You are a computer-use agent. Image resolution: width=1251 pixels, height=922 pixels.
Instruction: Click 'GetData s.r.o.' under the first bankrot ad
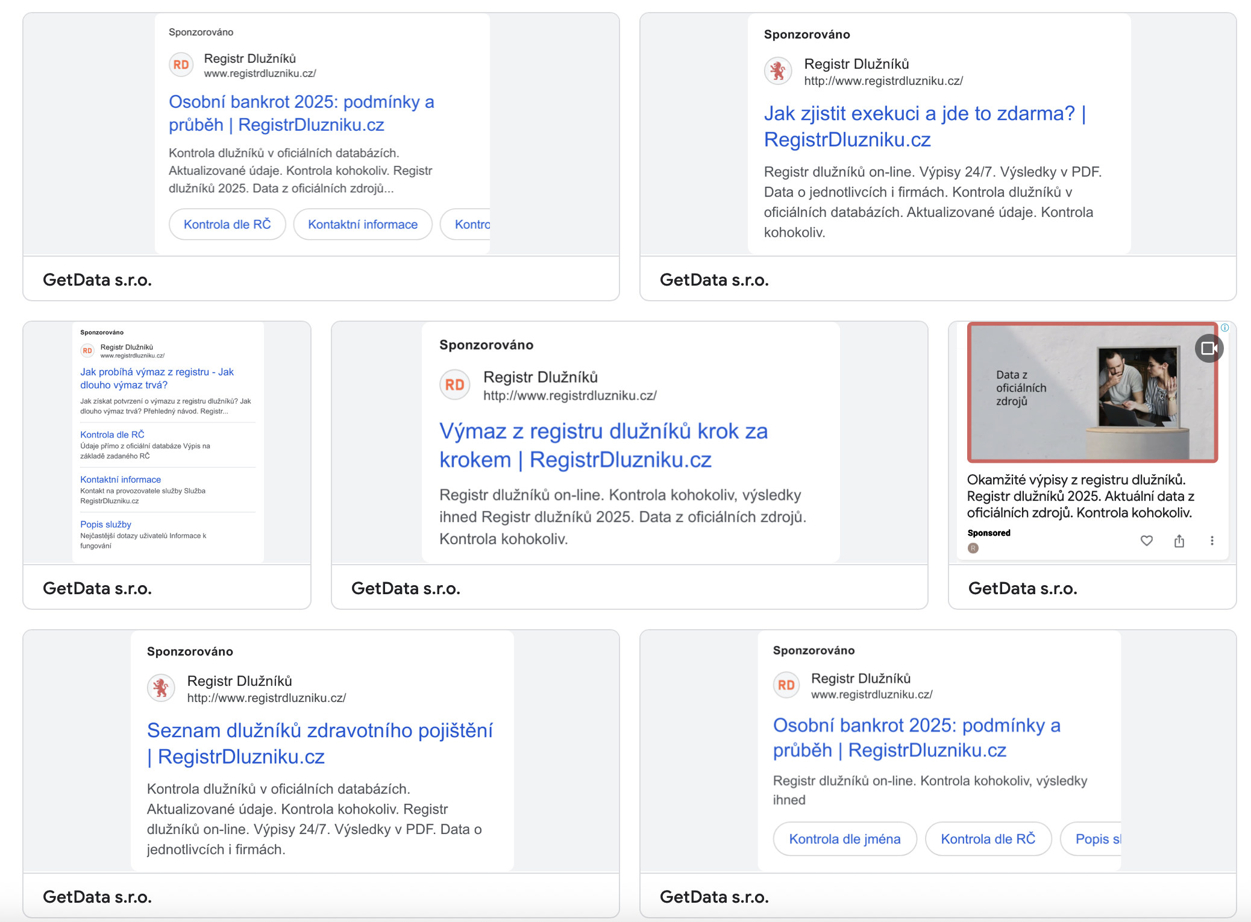tap(97, 280)
